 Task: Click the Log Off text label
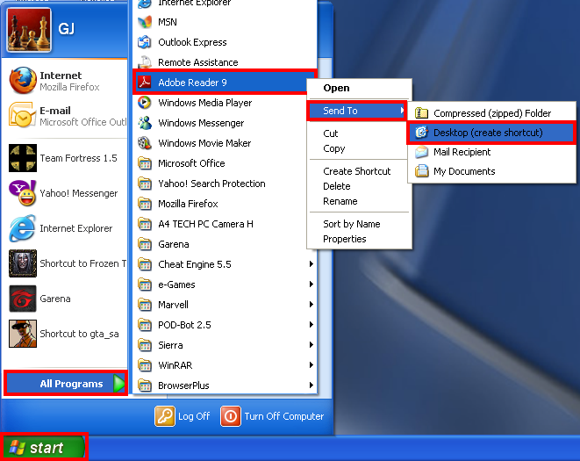pyautogui.click(x=194, y=416)
